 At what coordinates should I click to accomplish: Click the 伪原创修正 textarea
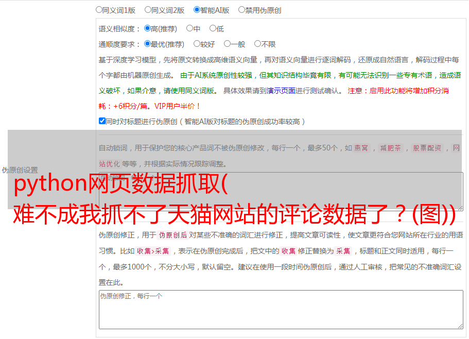281,310
